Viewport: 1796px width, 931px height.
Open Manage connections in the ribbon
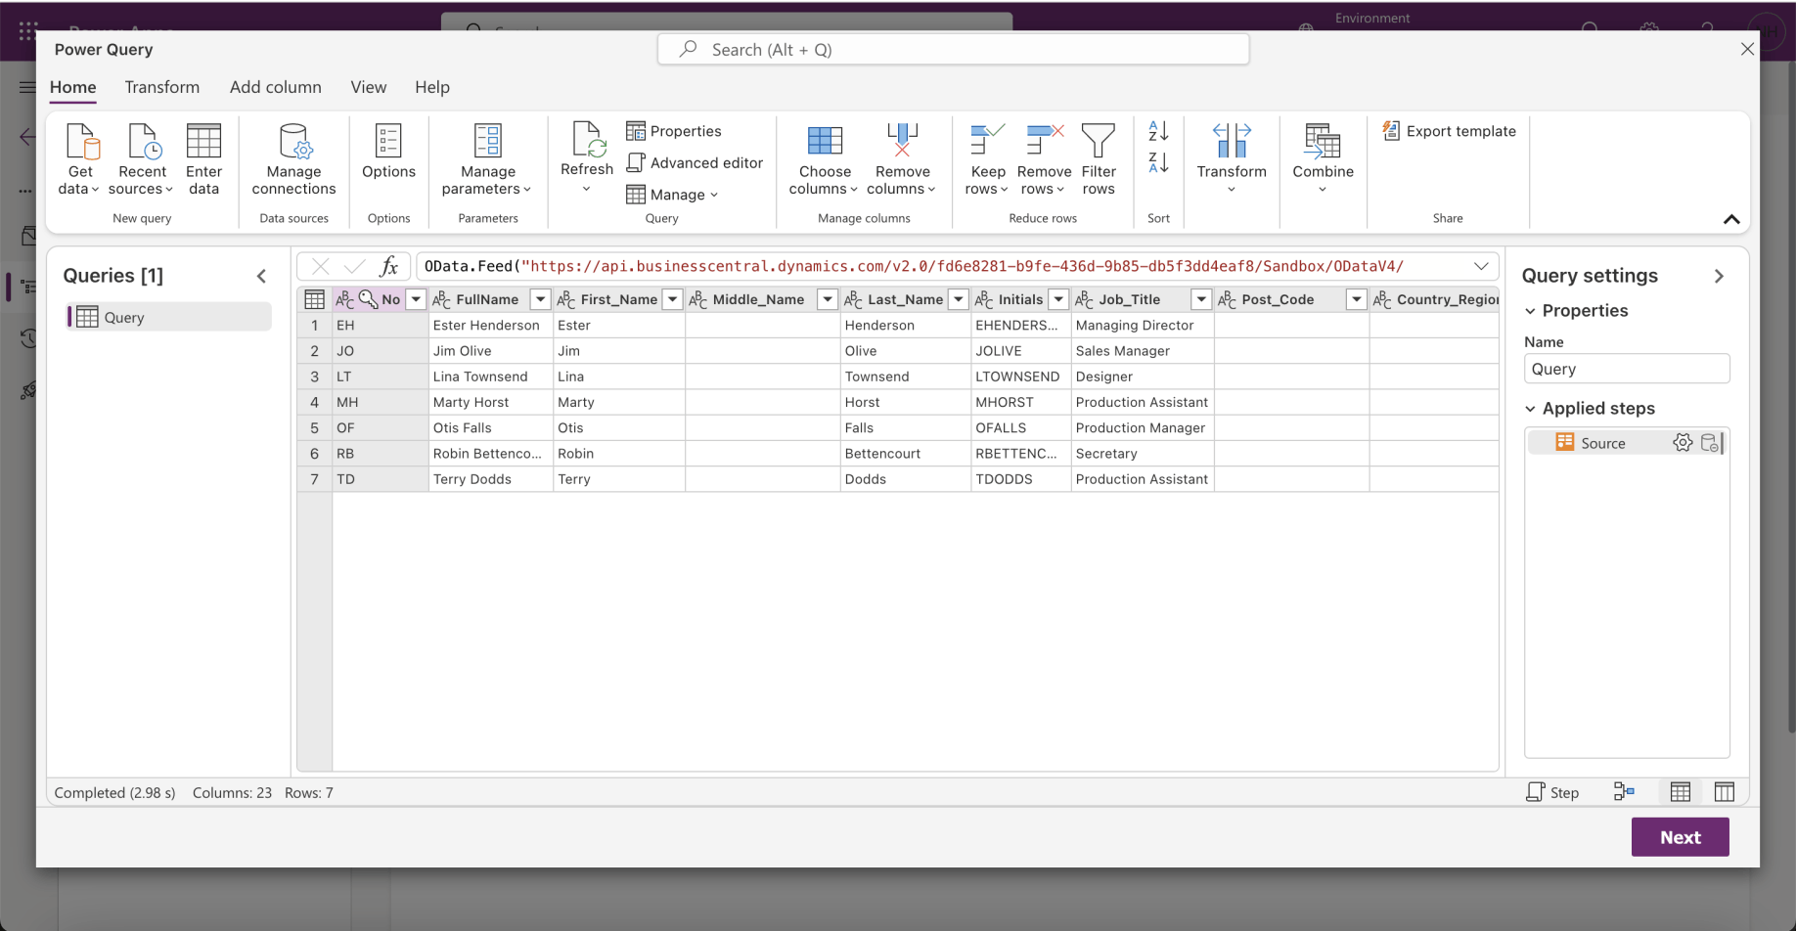pyautogui.click(x=293, y=159)
